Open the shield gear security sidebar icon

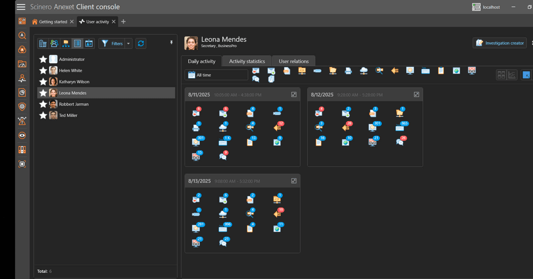[22, 107]
